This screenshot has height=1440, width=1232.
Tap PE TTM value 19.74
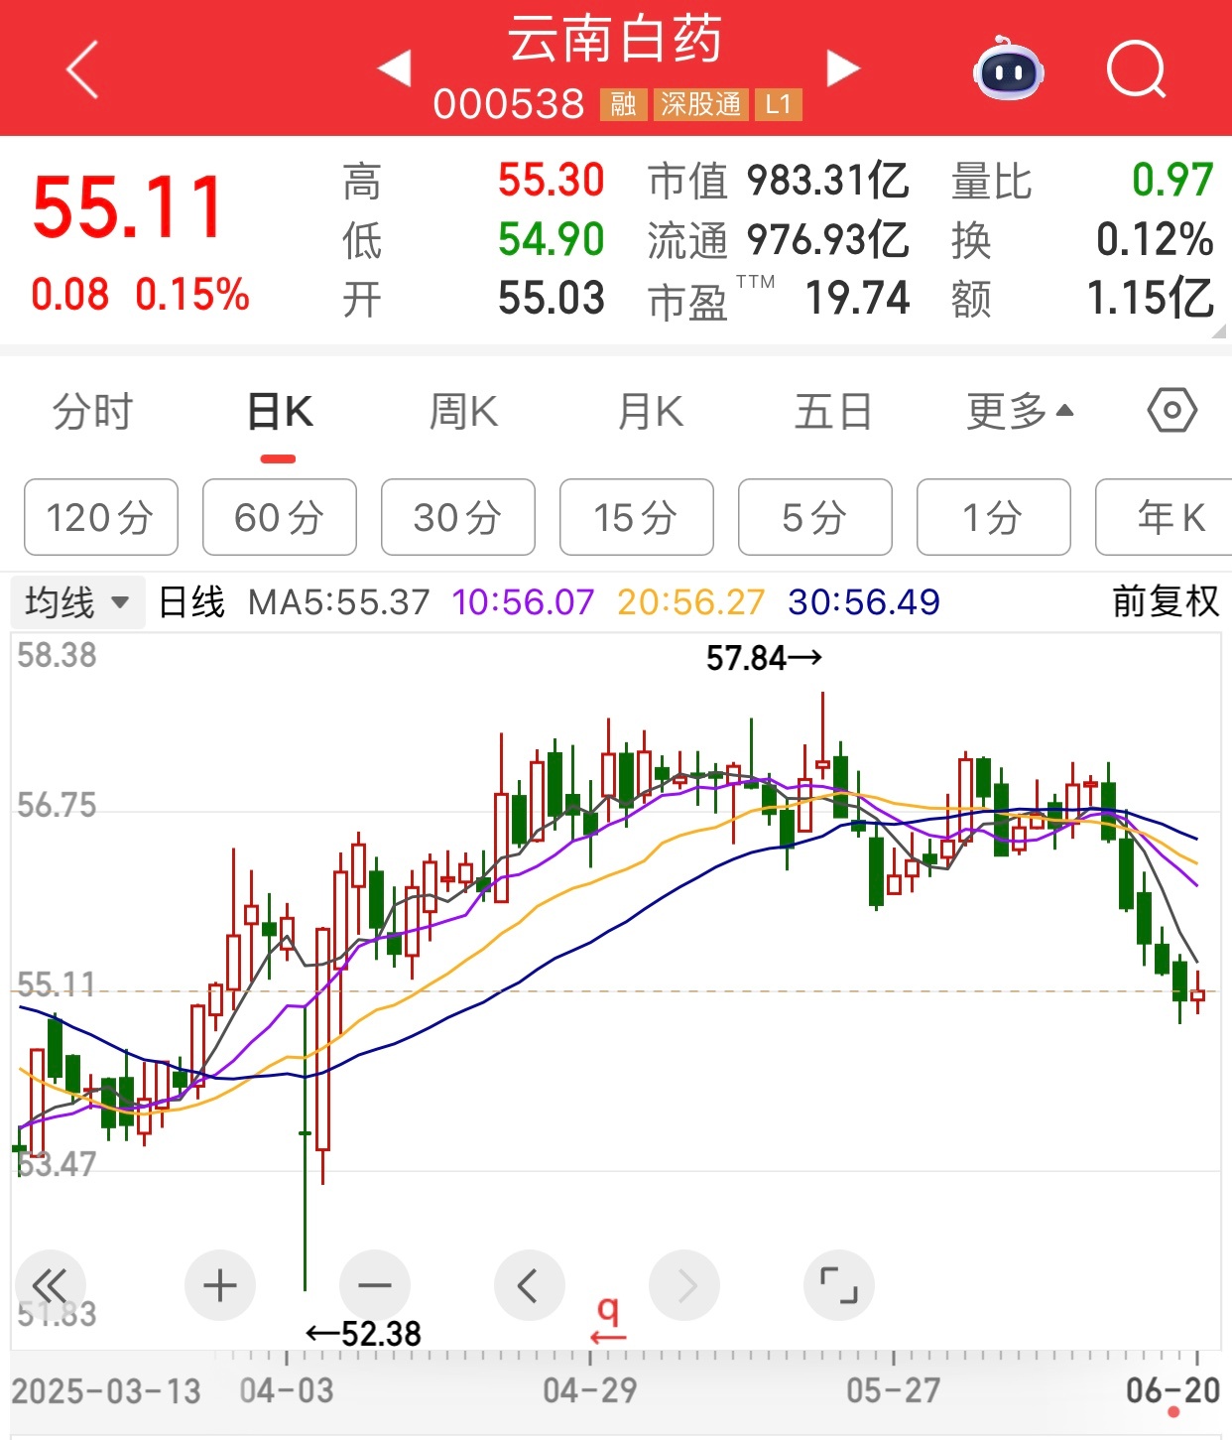857,298
